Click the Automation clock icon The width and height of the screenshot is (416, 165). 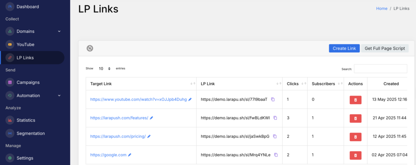pos(10,96)
